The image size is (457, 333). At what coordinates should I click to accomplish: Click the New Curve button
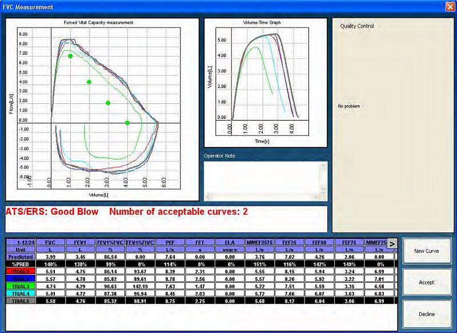click(426, 251)
